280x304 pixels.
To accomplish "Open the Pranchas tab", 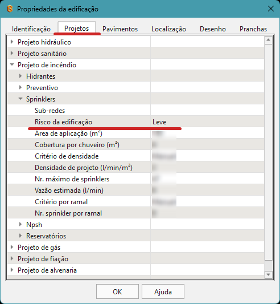I will (x=253, y=29).
